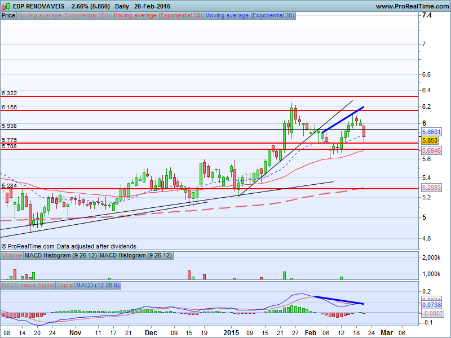Click the Mar label on the date axis
Viewport: 451px width, 338px height.
pyautogui.click(x=387, y=333)
